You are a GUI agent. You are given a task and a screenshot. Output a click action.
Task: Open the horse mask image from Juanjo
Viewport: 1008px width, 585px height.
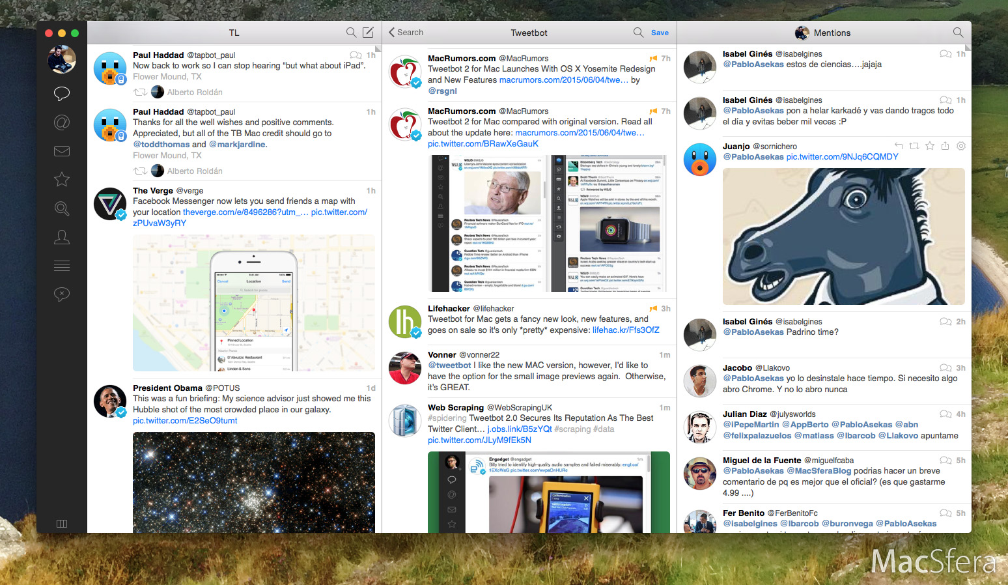tap(844, 236)
